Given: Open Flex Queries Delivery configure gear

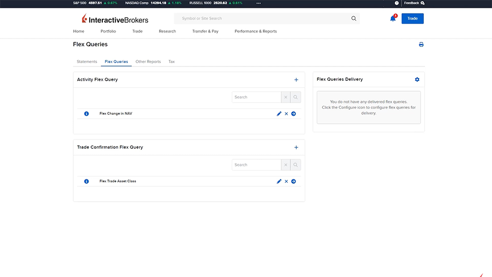Looking at the screenshot, I should click(x=417, y=79).
